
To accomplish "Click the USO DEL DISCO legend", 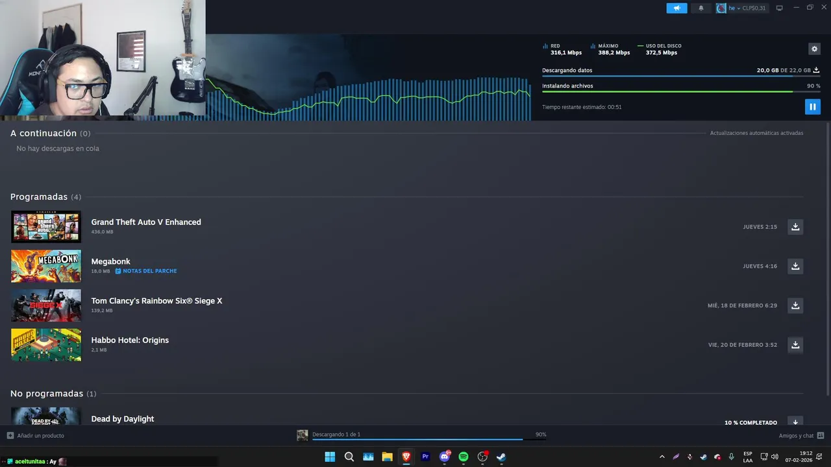I will tap(660, 49).
